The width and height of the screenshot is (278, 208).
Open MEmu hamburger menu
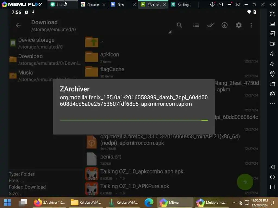229,4
